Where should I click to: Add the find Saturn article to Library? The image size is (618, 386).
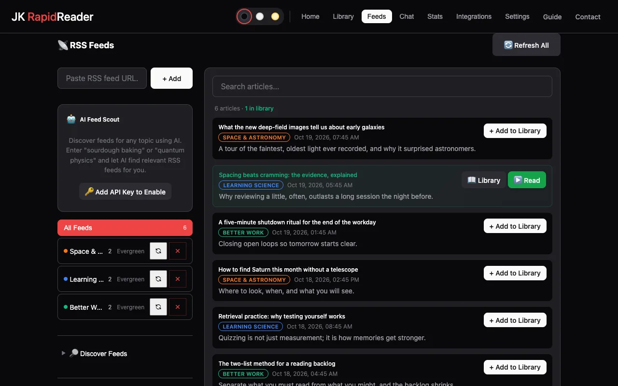click(x=515, y=273)
